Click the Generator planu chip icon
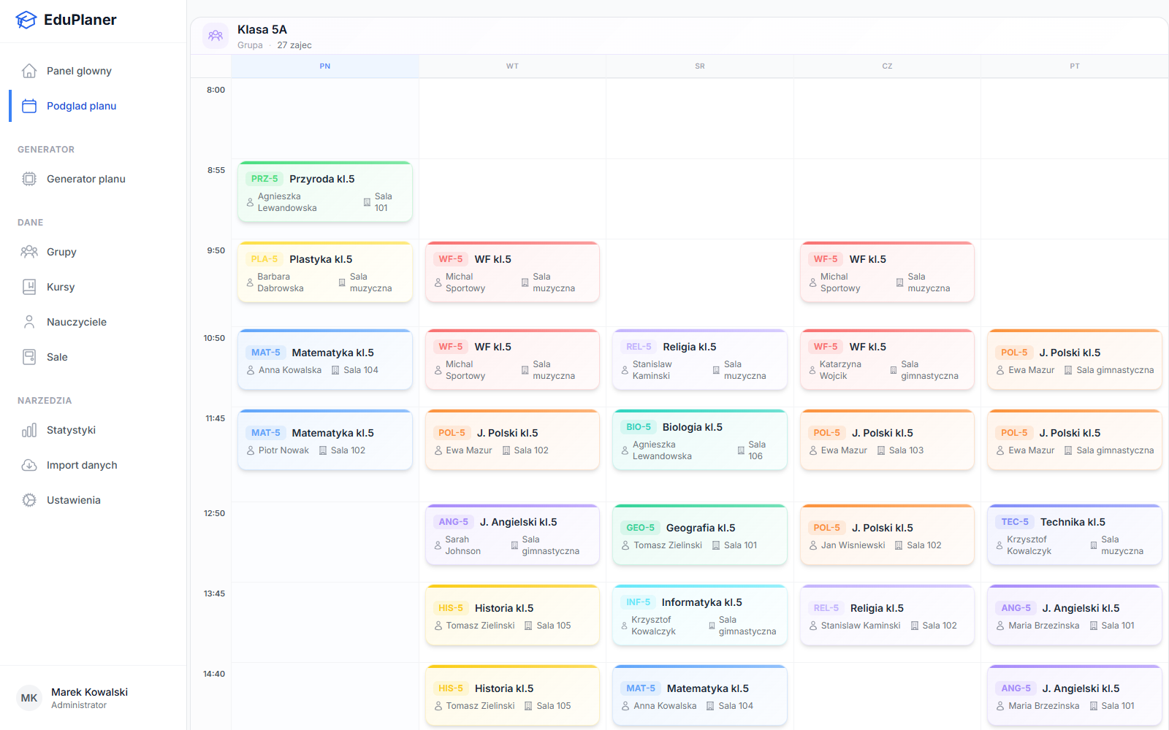The height and width of the screenshot is (730, 1169). point(29,179)
